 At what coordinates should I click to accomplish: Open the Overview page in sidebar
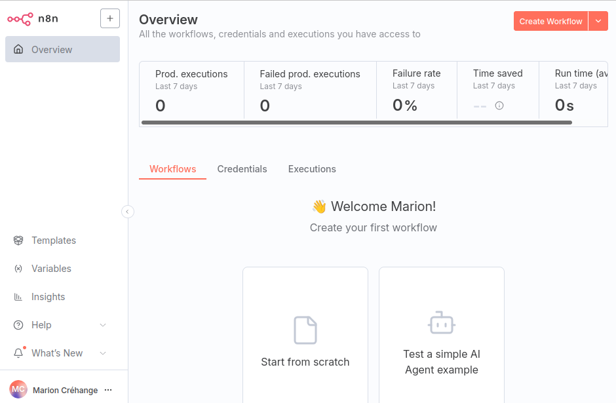pos(62,49)
